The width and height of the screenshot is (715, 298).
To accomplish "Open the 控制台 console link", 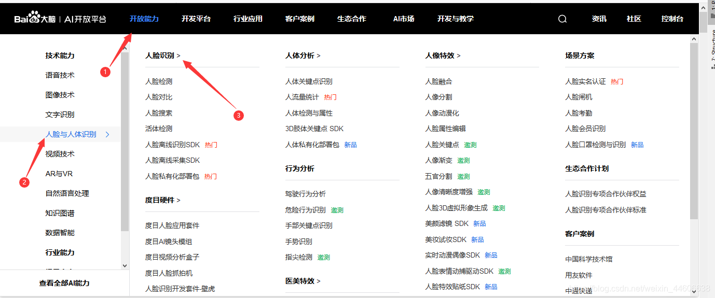I will 672,19.
